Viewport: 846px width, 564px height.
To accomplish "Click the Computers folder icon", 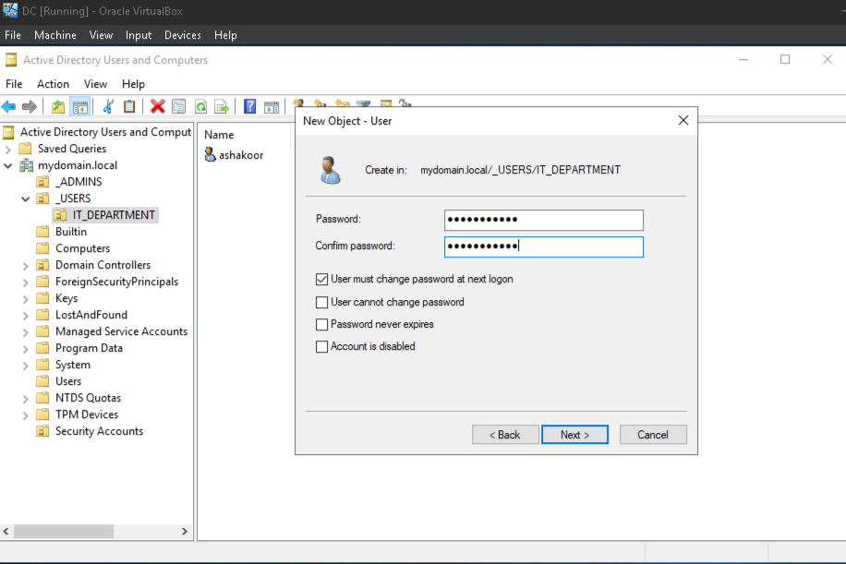I will [42, 248].
